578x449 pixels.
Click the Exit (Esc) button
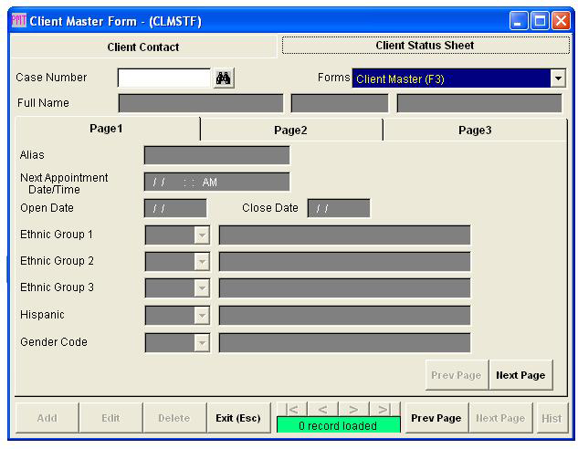tap(238, 418)
